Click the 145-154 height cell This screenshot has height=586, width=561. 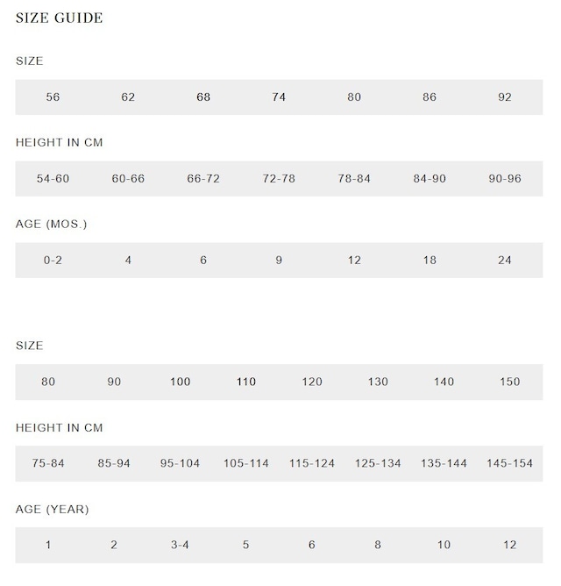click(509, 464)
